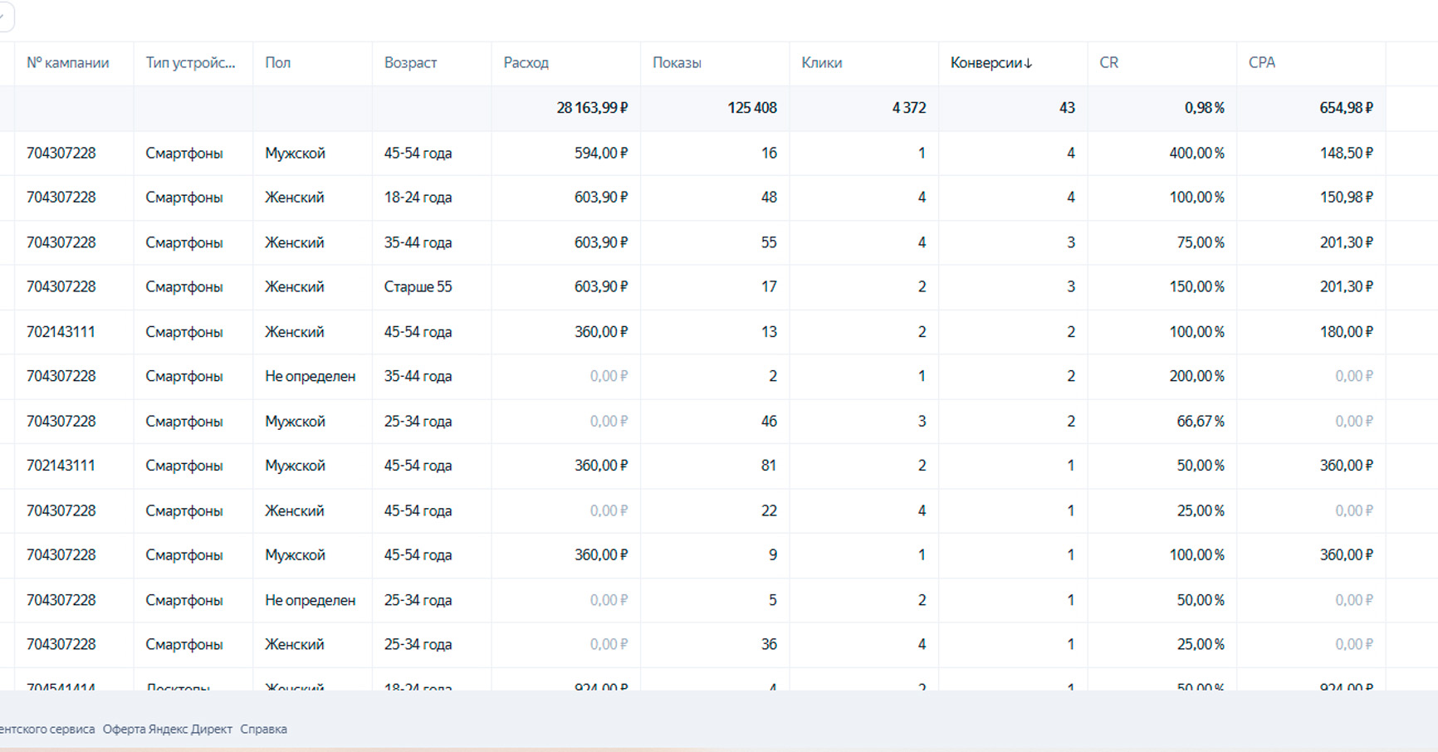Viewport: 1438px width, 752px height.
Task: Click the Клики column header
Action: click(x=821, y=63)
